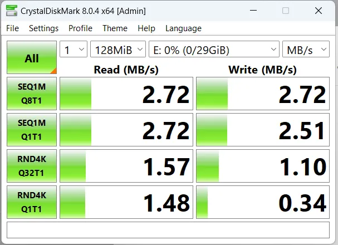Open the Settings menu
Screen dimensions: 338x245
pos(43,28)
